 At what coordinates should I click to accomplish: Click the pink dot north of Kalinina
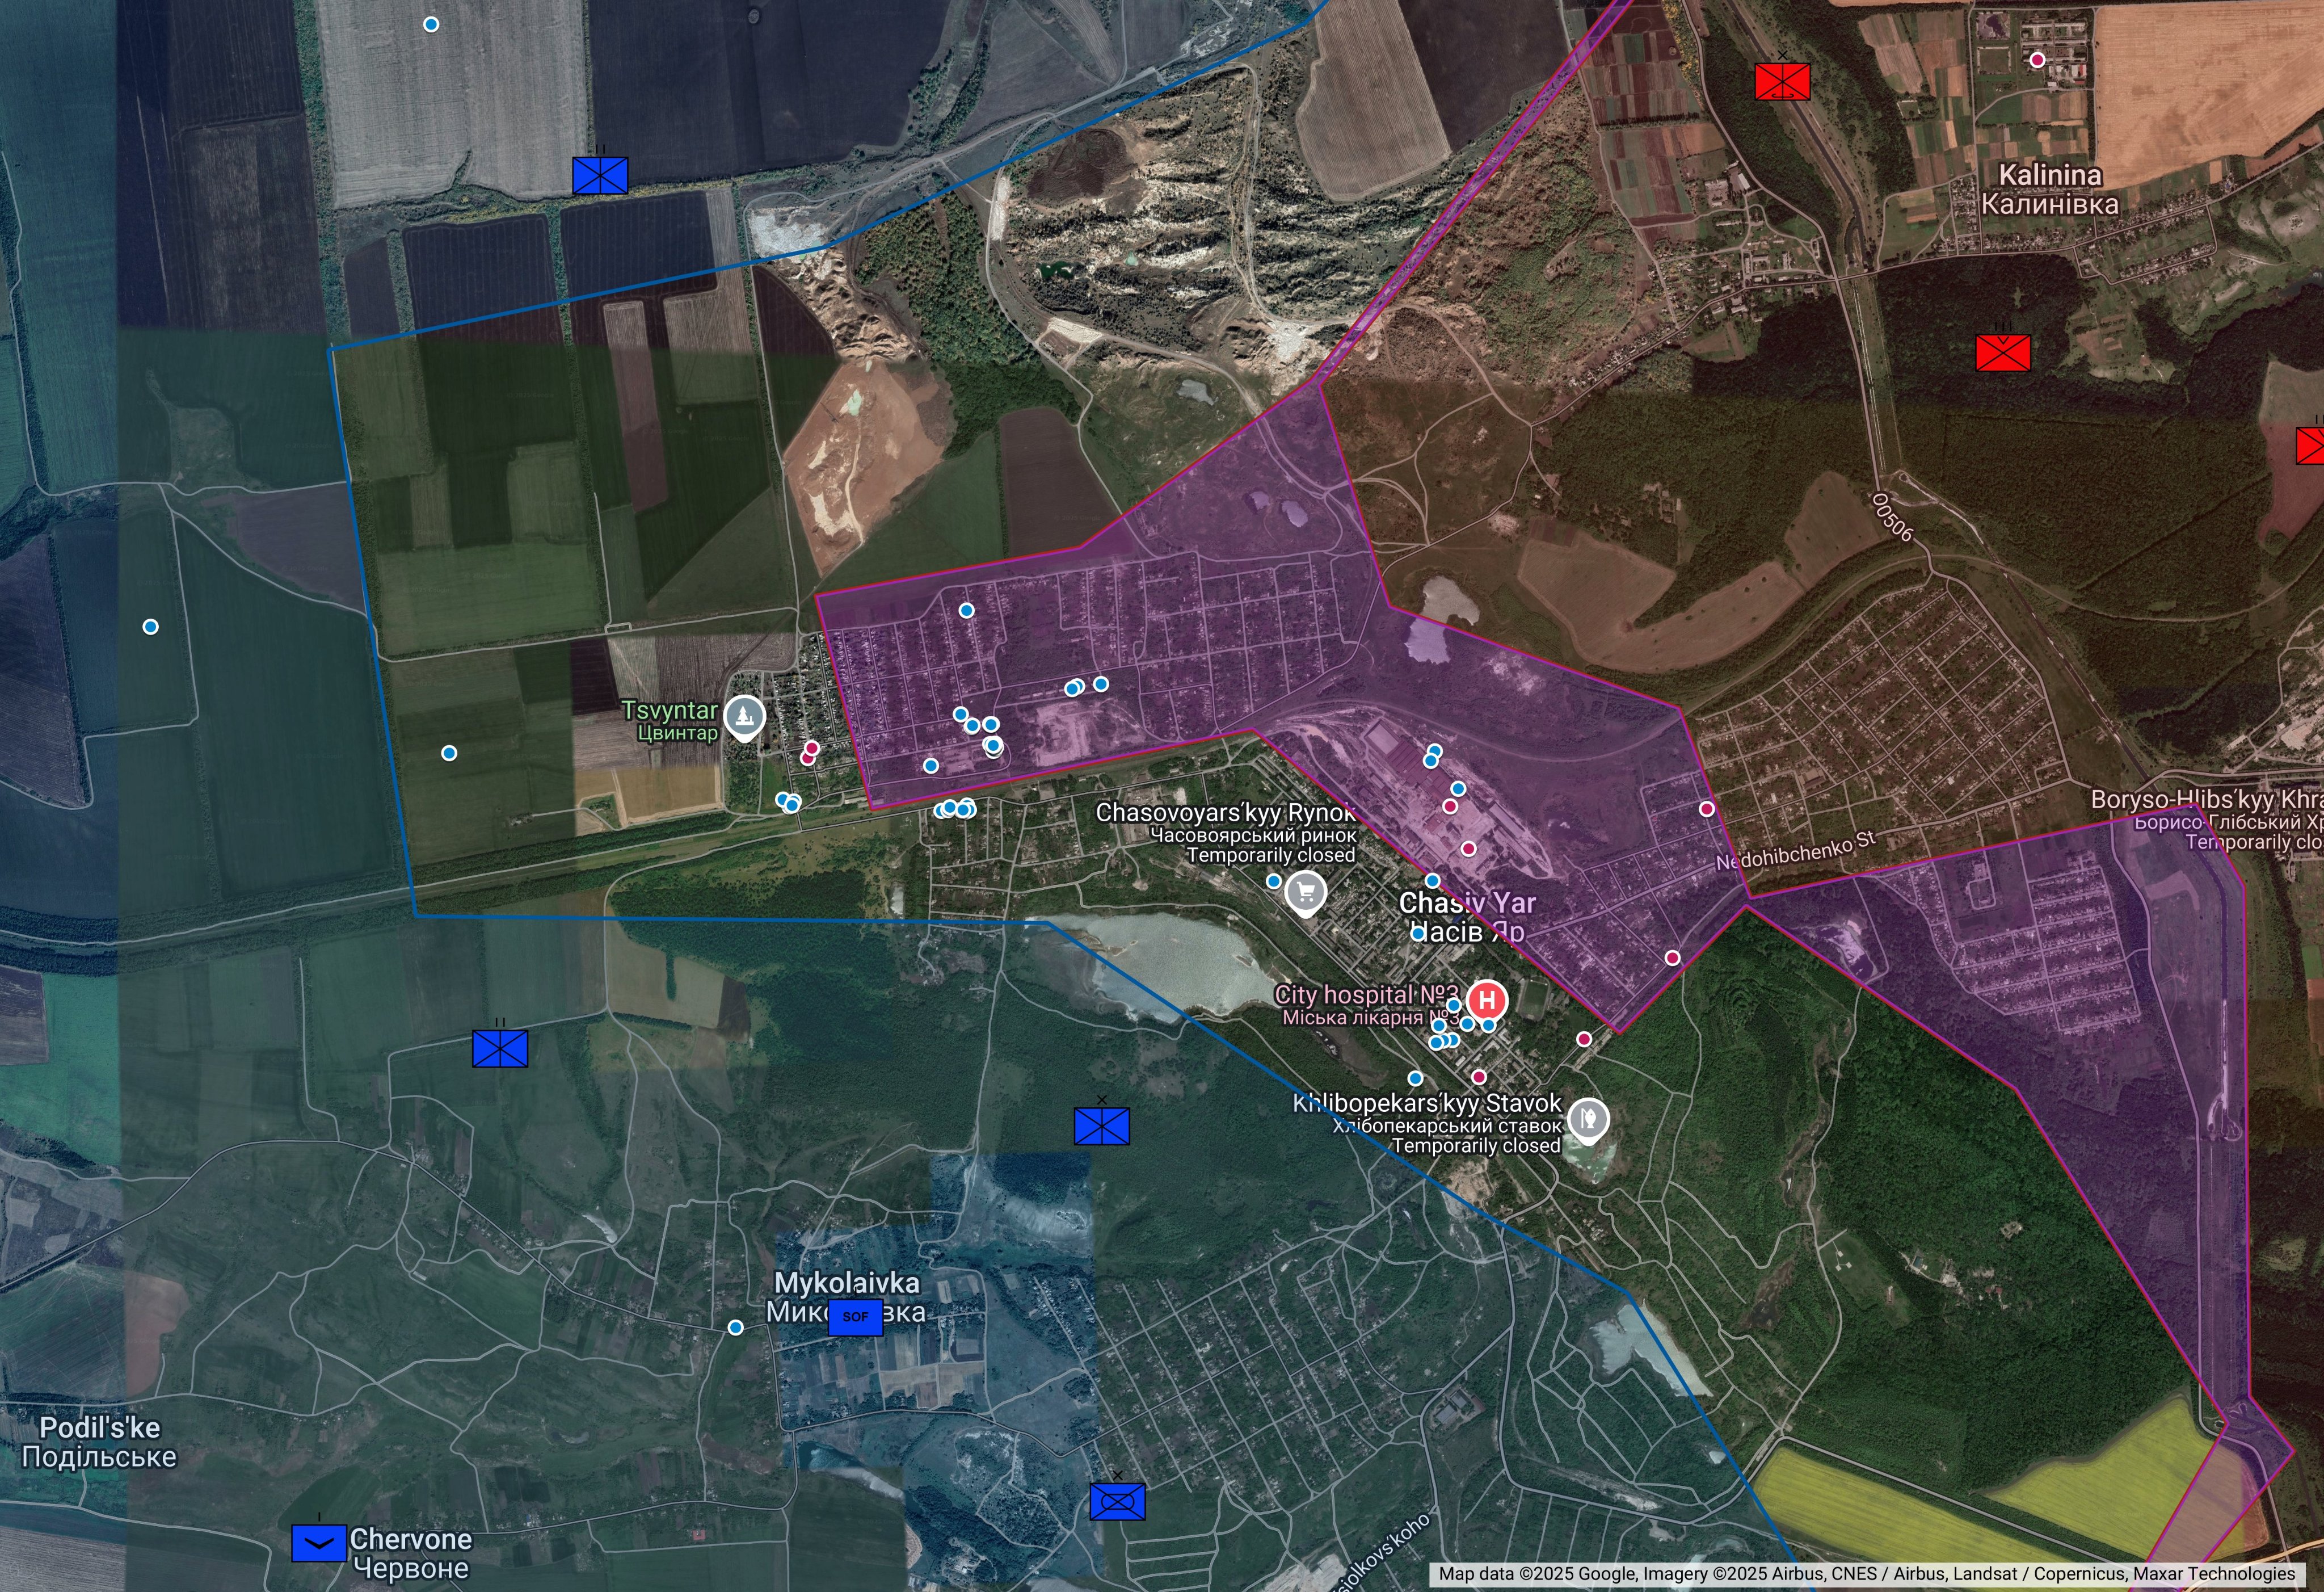[2037, 60]
